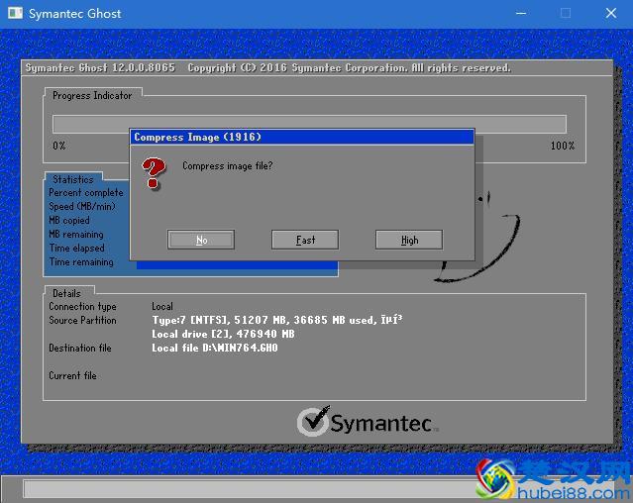
Task: Click the red question mark icon
Action: point(153,172)
